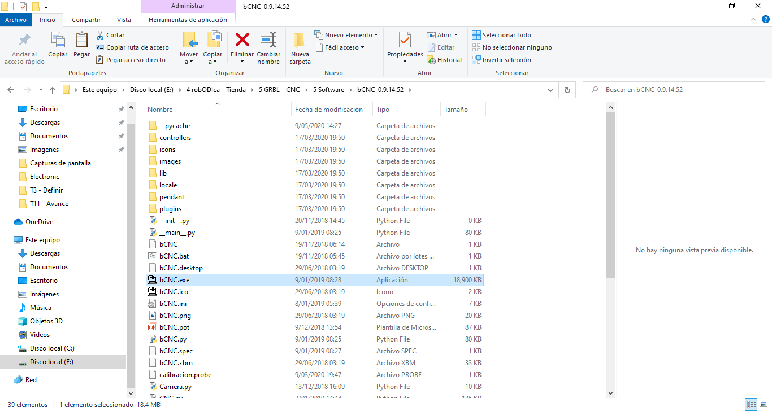Open recent locations dropdown arrow
Viewport: 772px width, 411px height.
[41, 90]
